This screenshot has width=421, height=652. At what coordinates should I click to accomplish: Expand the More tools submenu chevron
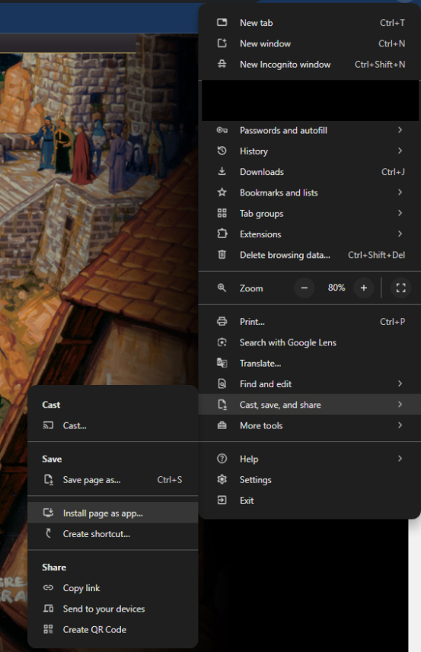click(400, 425)
